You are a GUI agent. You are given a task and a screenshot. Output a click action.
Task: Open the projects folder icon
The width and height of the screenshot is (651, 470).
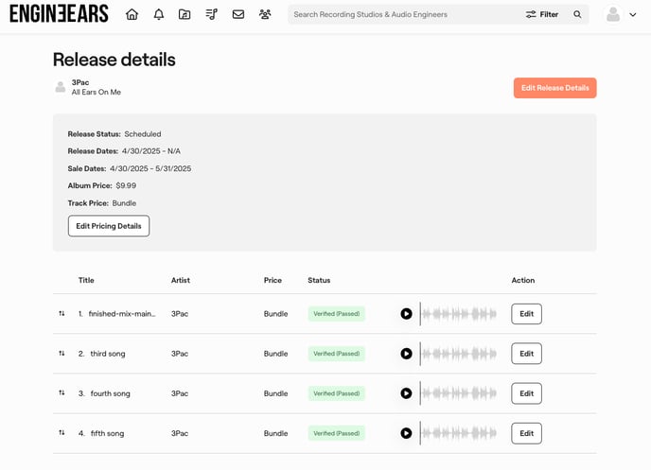tap(185, 15)
